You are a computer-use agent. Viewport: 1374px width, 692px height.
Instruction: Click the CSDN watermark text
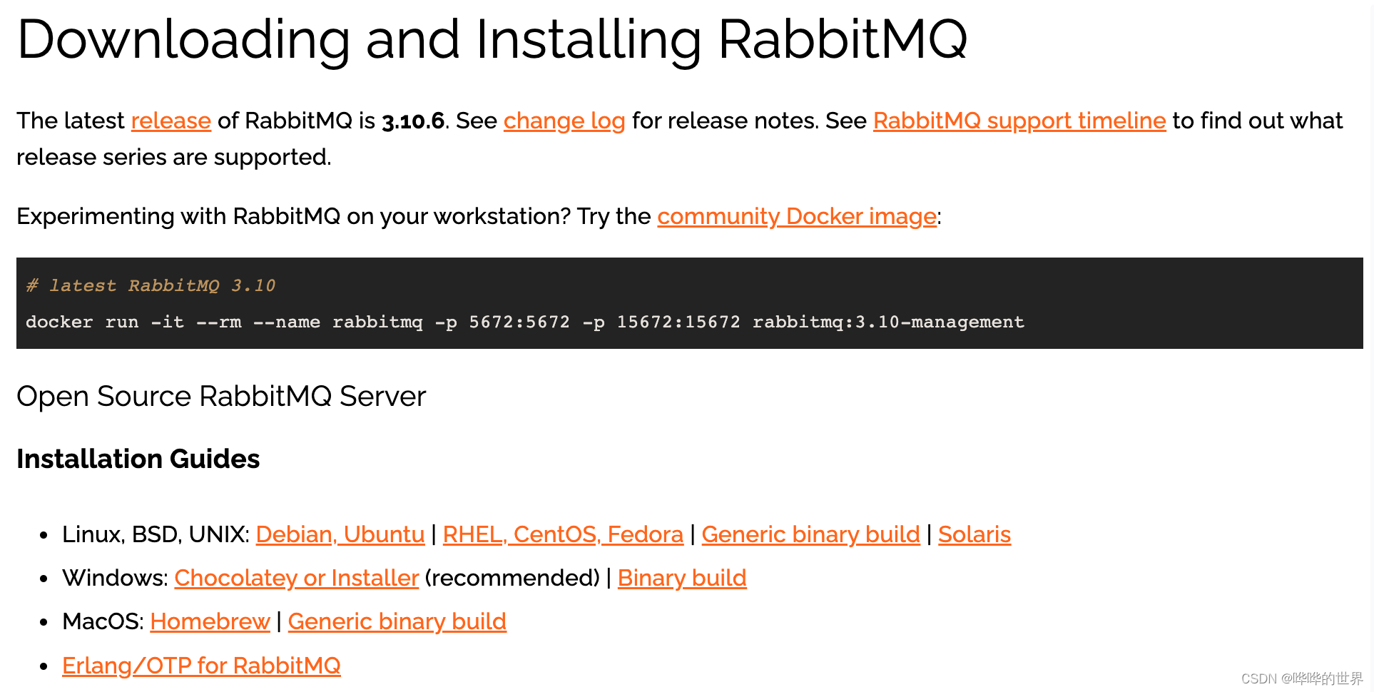click(1301, 678)
